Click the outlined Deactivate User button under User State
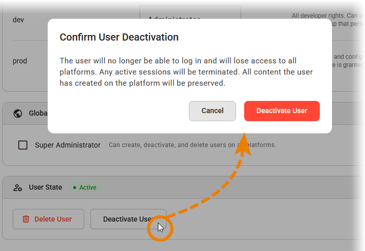Screen dimensions: 365x251 point(128,219)
